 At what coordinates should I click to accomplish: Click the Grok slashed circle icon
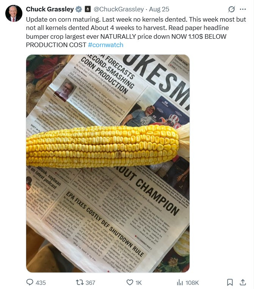click(231, 9)
